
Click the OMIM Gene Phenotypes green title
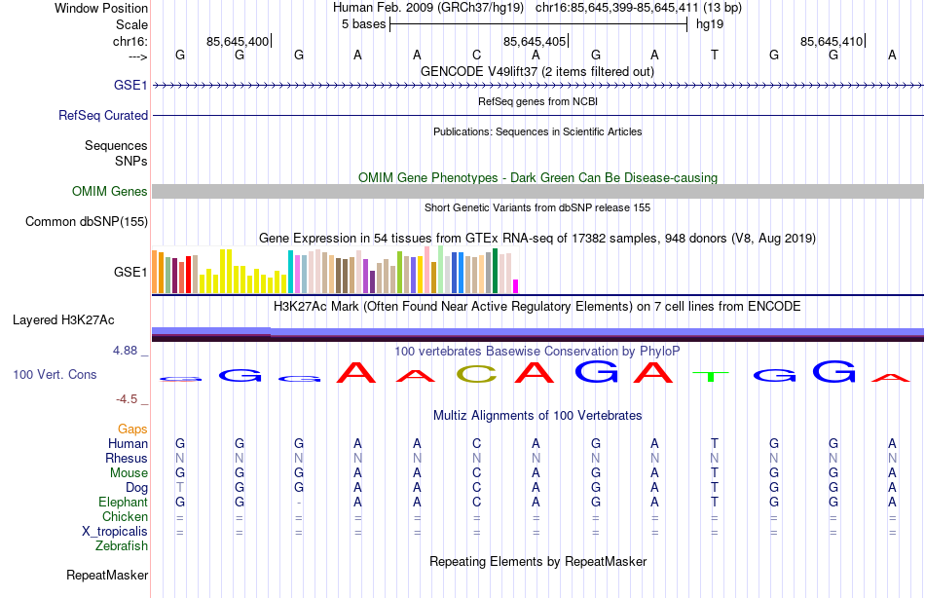point(537,177)
